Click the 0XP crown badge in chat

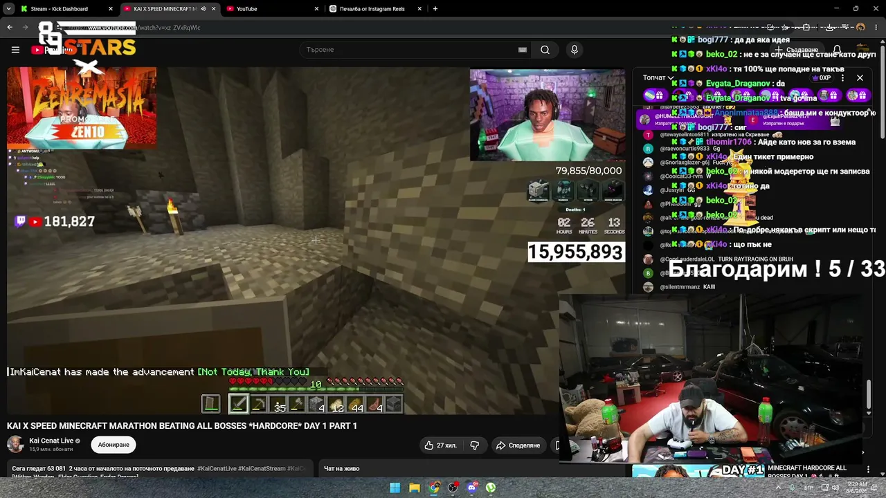820,78
